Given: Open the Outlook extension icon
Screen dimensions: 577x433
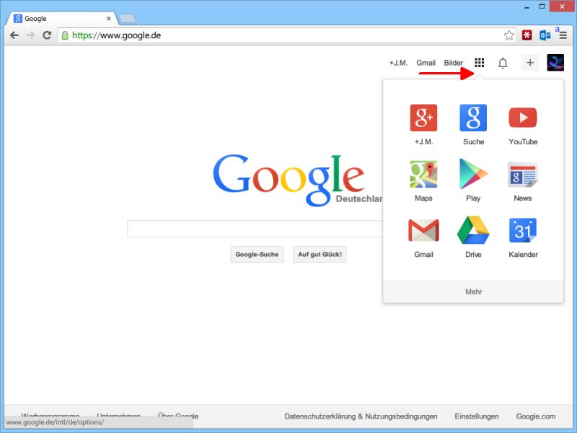Looking at the screenshot, I should coord(545,35).
